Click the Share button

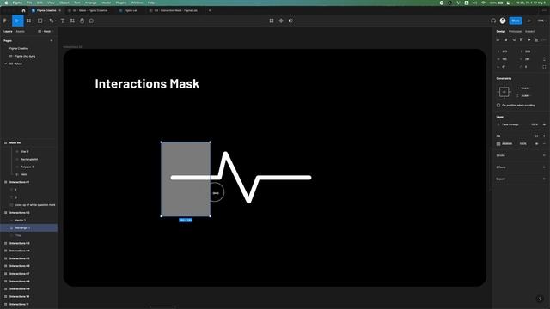[x=516, y=21]
